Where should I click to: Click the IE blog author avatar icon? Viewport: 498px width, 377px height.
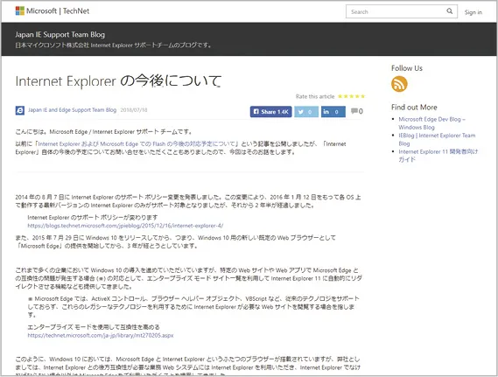[20, 110]
